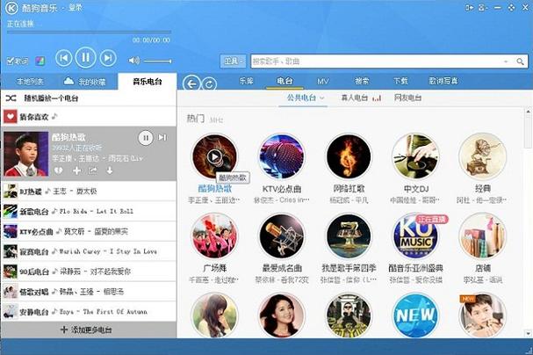Open the 乐库 tab

click(247, 81)
